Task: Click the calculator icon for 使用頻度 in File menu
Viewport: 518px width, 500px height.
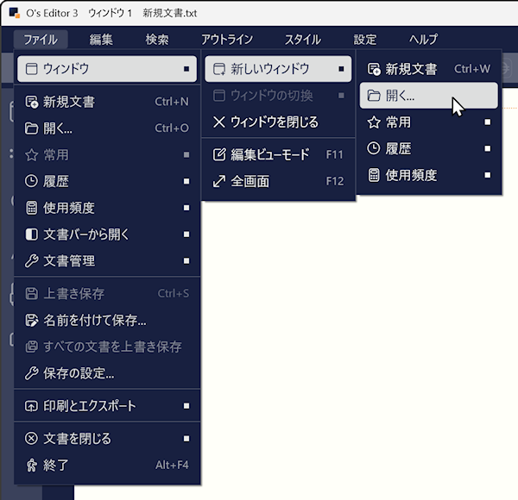Action: point(32,208)
